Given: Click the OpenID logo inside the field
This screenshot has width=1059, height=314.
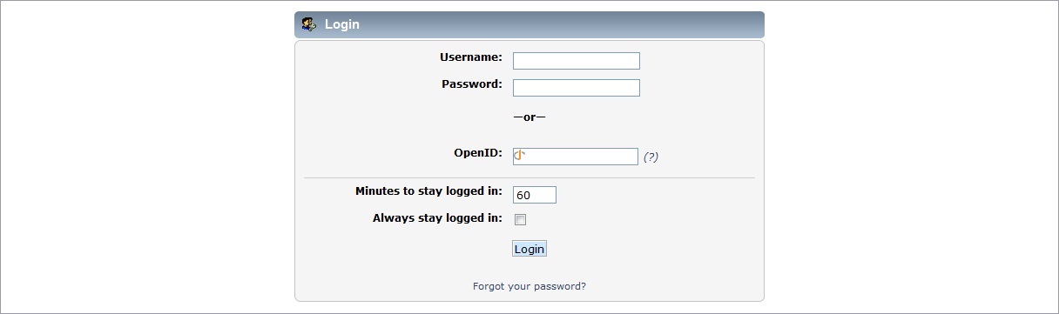Looking at the screenshot, I should 520,156.
